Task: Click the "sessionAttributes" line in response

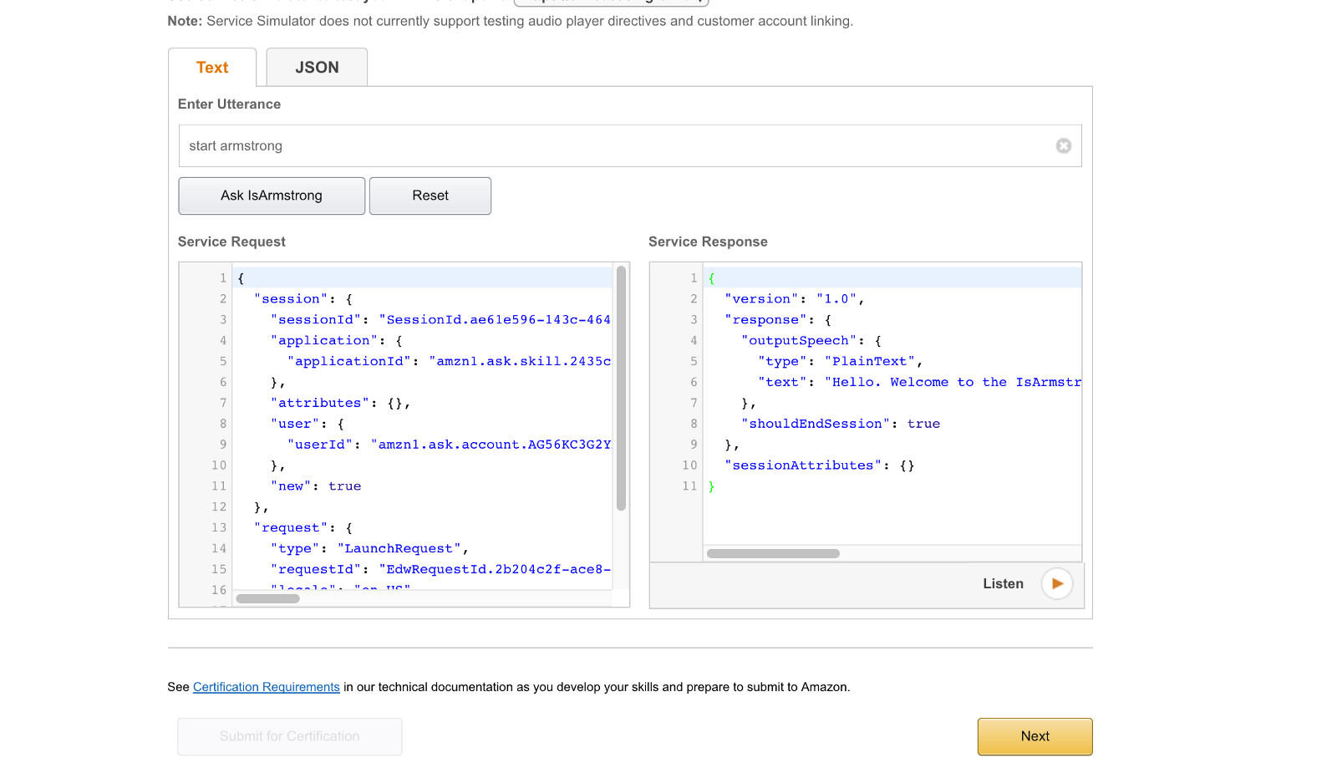Action: 819,465
